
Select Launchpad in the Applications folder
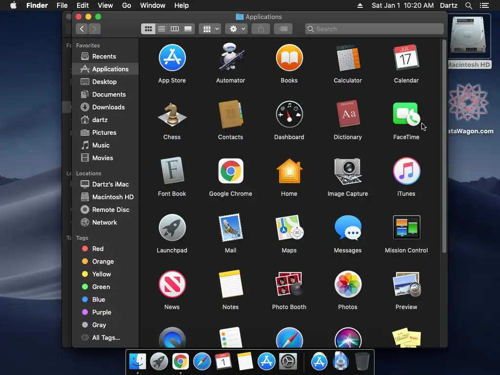point(172,228)
